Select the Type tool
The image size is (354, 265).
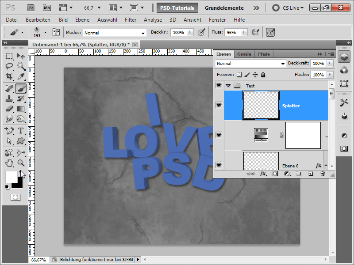[x=21, y=130]
